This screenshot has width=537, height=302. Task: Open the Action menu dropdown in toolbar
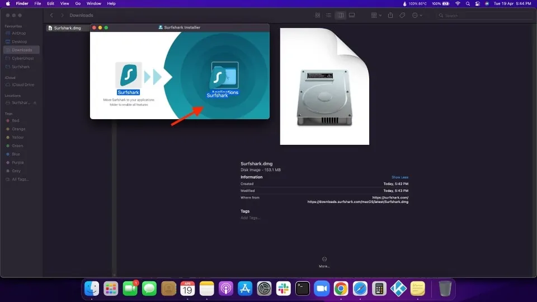click(417, 16)
